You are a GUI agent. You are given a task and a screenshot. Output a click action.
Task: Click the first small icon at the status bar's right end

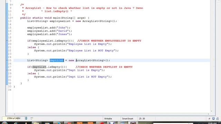click(209, 118)
